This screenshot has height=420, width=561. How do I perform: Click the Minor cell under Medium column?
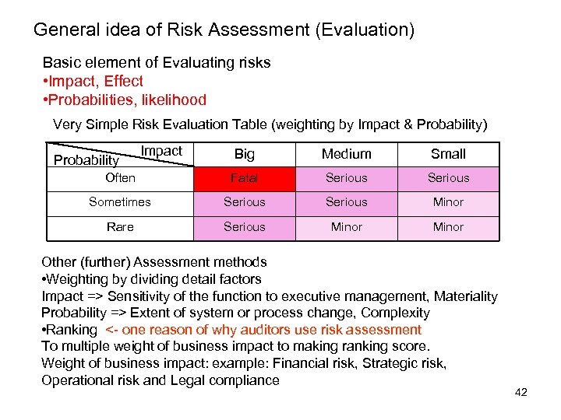click(x=346, y=227)
